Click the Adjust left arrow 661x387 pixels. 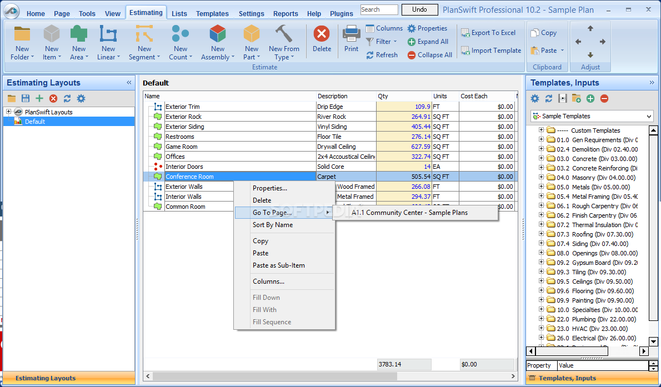578,42
